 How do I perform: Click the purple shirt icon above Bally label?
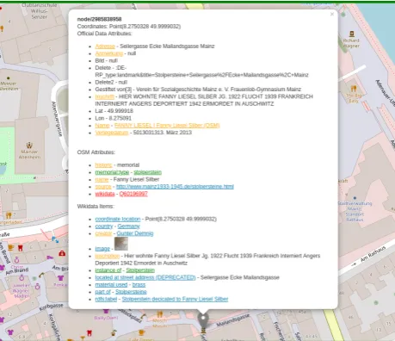point(106,311)
